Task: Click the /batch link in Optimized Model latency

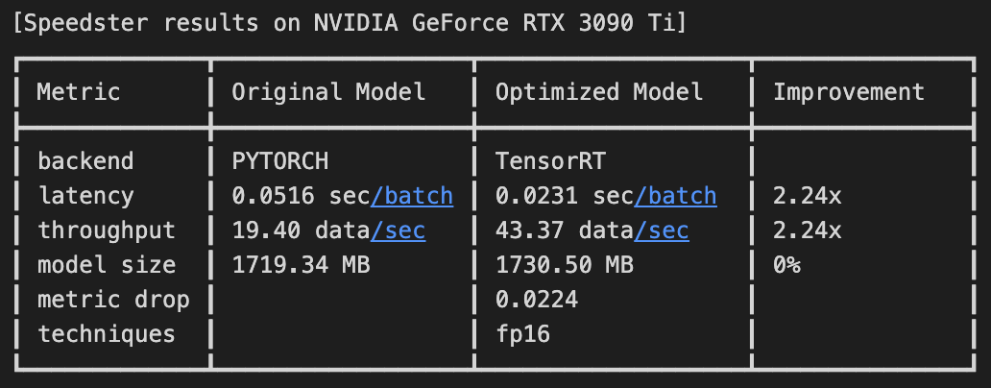Action: [675, 196]
